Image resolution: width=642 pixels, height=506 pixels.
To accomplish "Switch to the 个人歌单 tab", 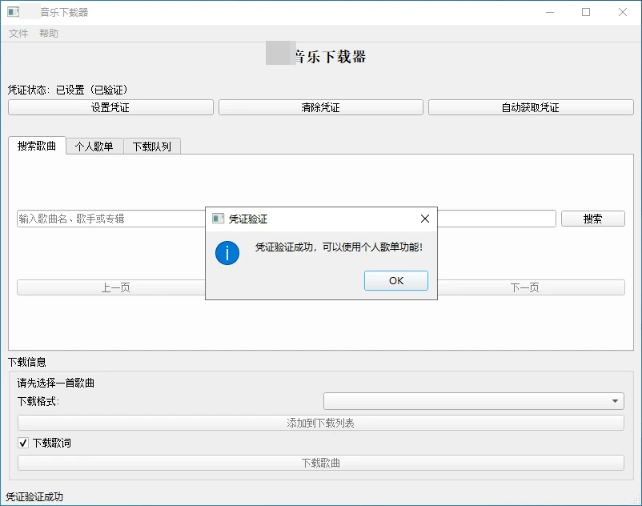I will pos(94,147).
